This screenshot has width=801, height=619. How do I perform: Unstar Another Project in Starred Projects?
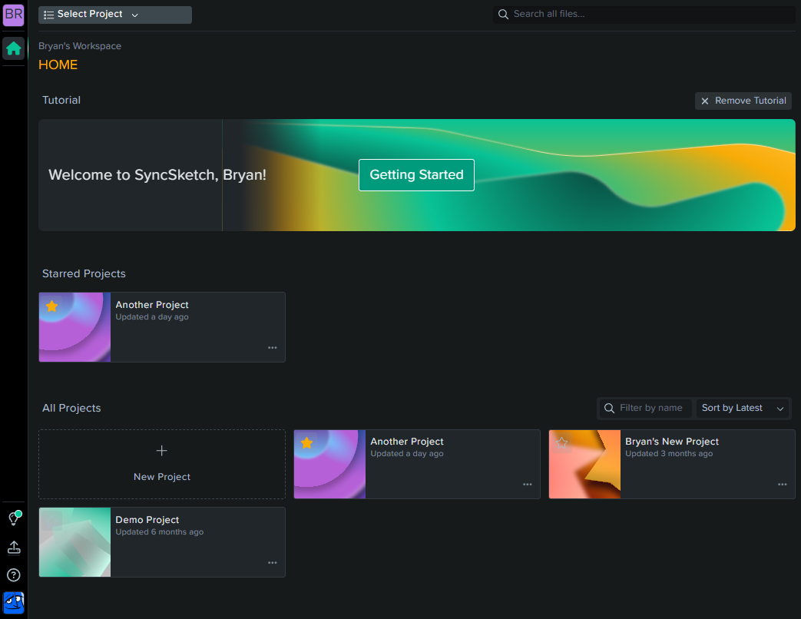click(51, 306)
